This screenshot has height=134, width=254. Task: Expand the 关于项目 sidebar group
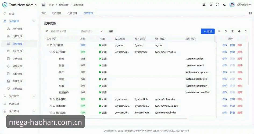point(19,111)
